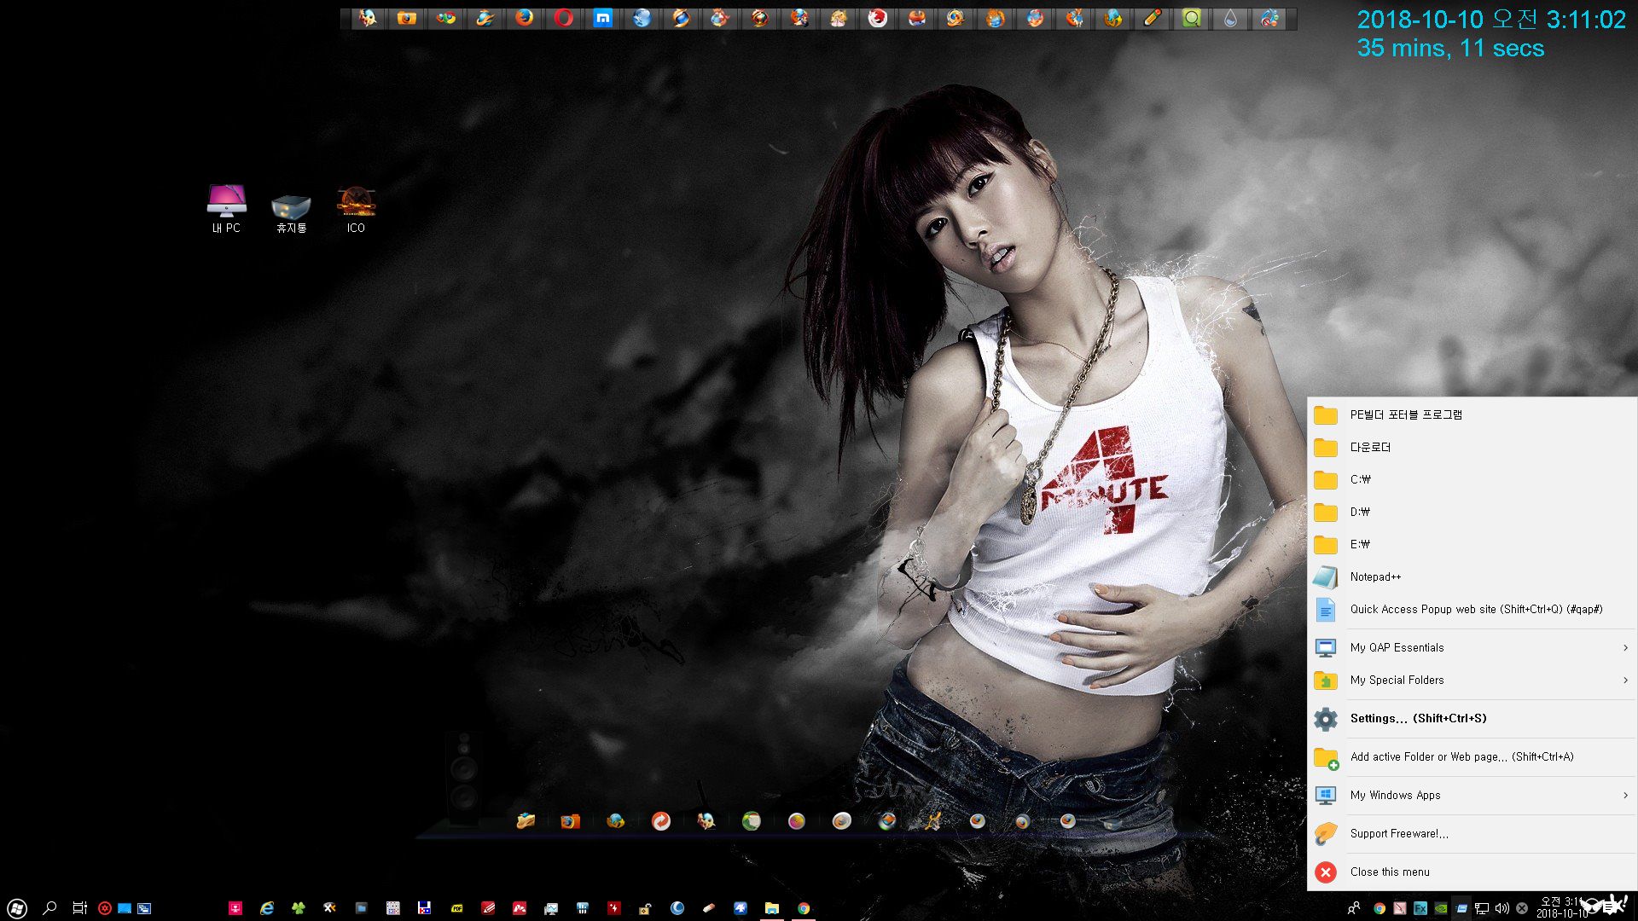Open the Windows Start button

tap(17, 908)
